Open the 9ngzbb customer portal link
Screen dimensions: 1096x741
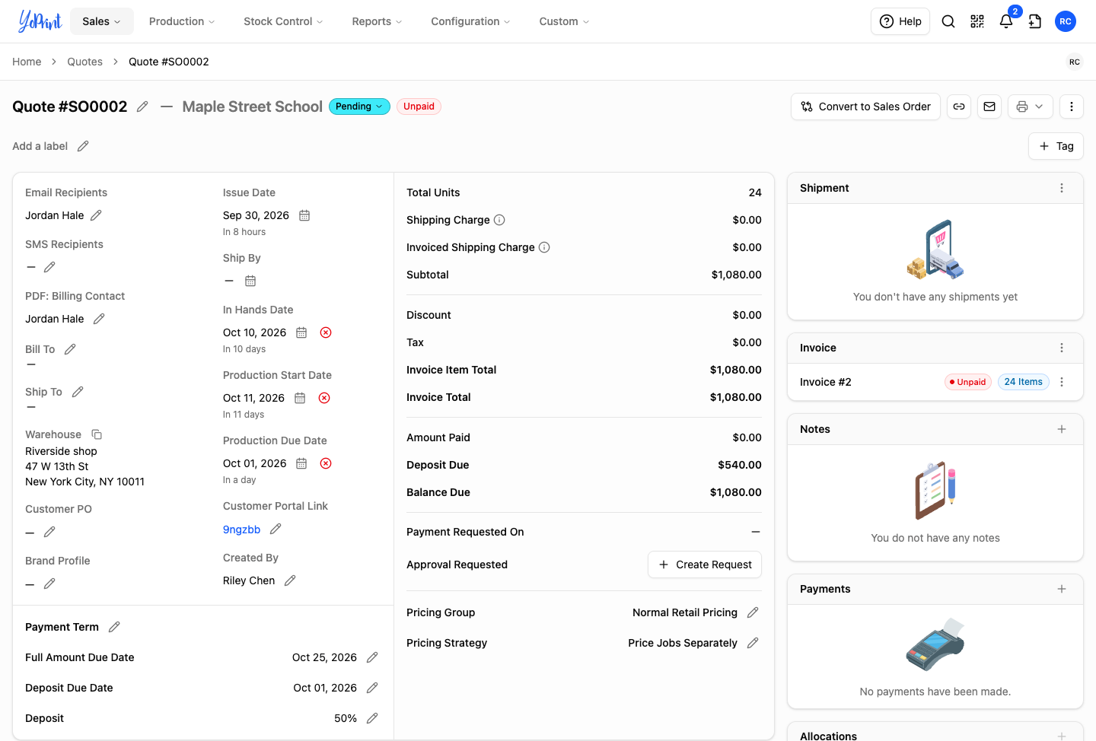tap(242, 530)
